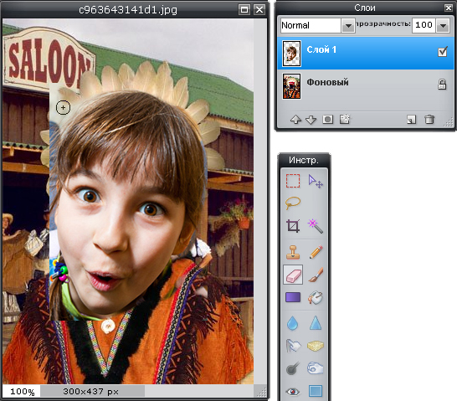Expand the opacity value dropdown arrow
Screen dimensions: 457x401
[443, 25]
